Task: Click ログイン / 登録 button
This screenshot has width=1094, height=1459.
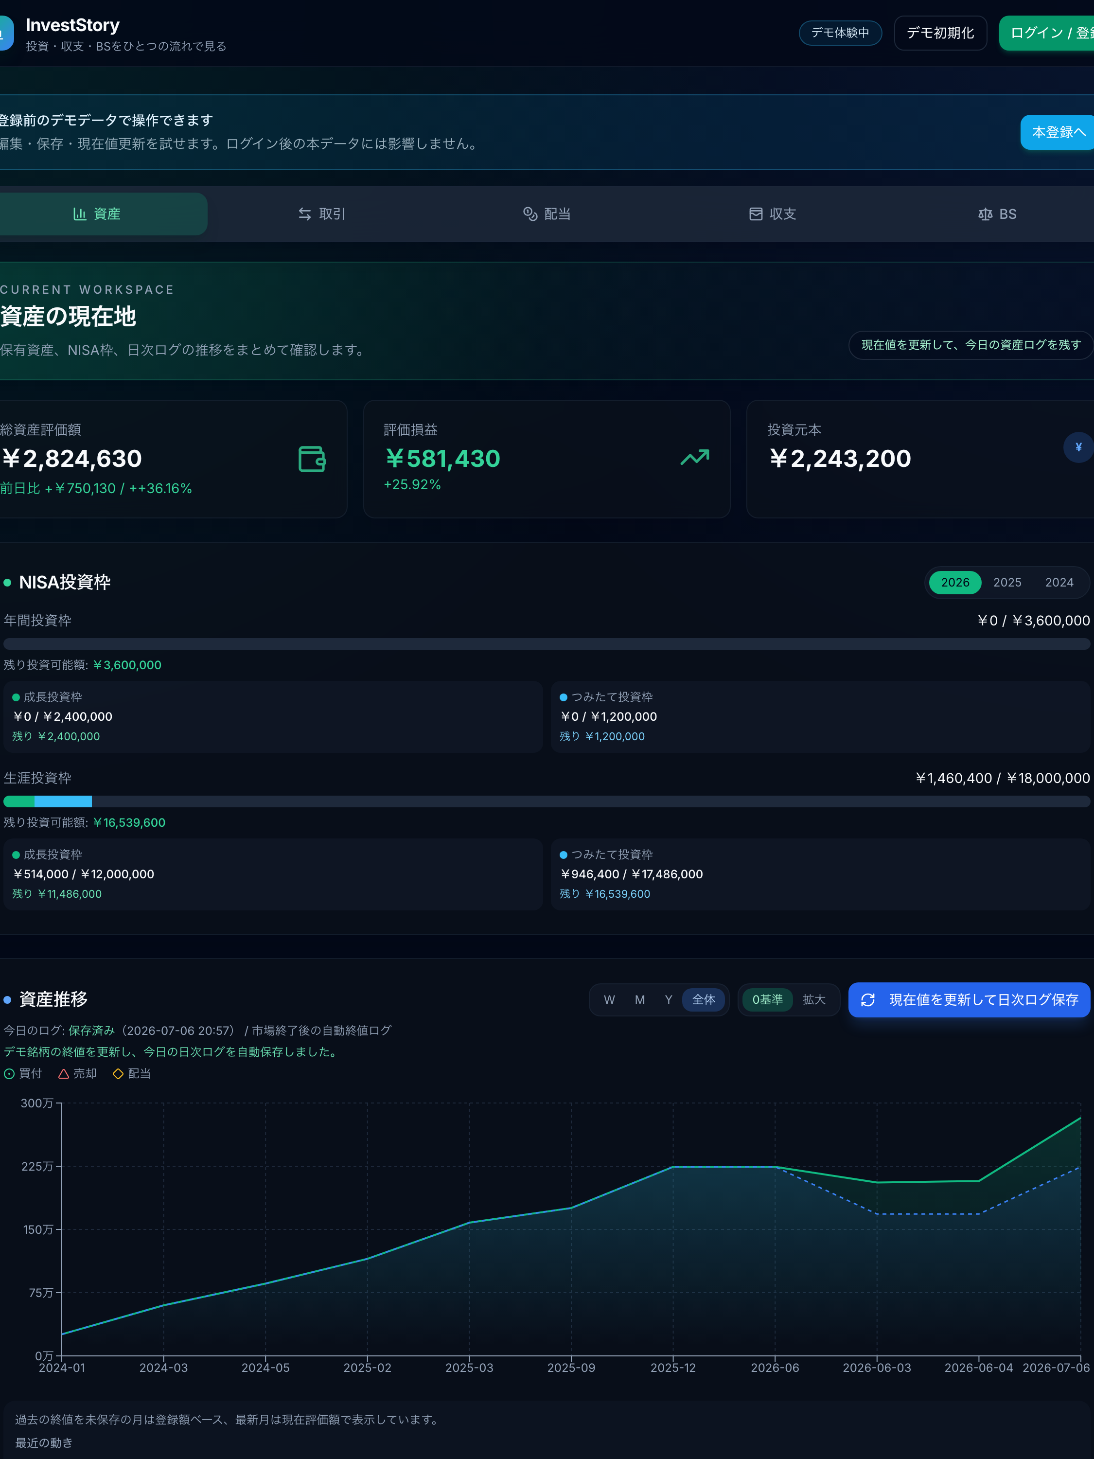Action: click(1047, 33)
